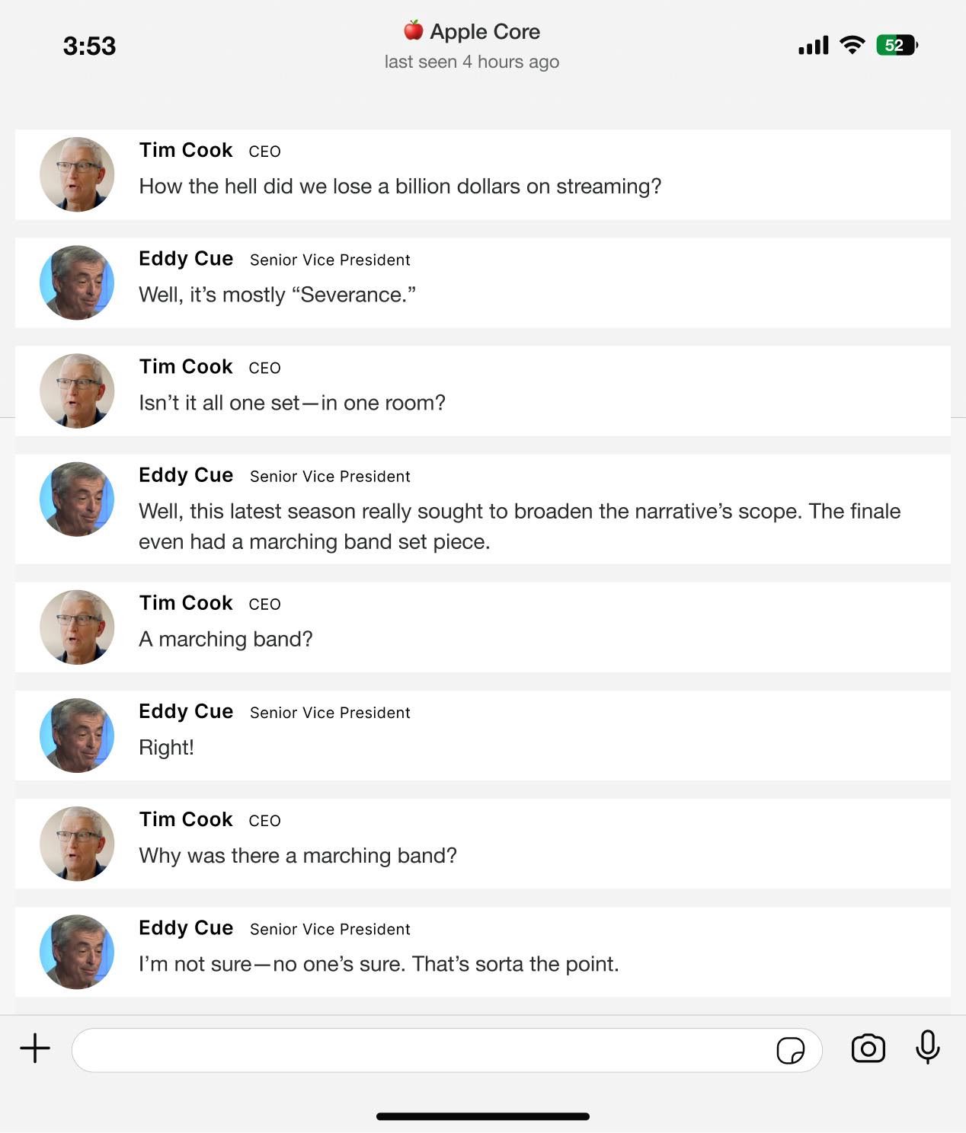Focus the message text input field
Image resolution: width=966 pixels, height=1133 pixels.
pyautogui.click(x=419, y=1051)
